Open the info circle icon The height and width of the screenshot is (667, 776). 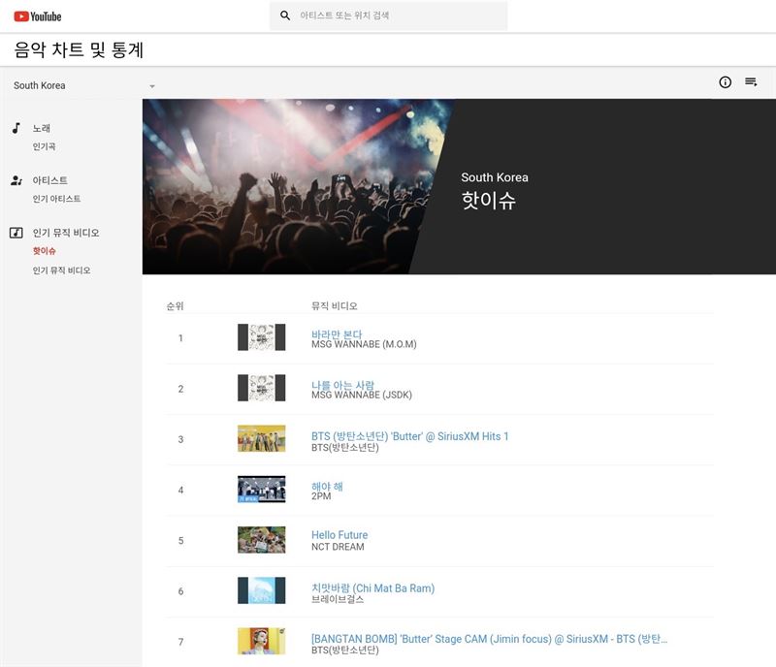[725, 82]
